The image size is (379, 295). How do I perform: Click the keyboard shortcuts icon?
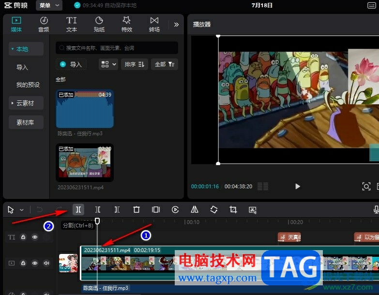(x=371, y=5)
